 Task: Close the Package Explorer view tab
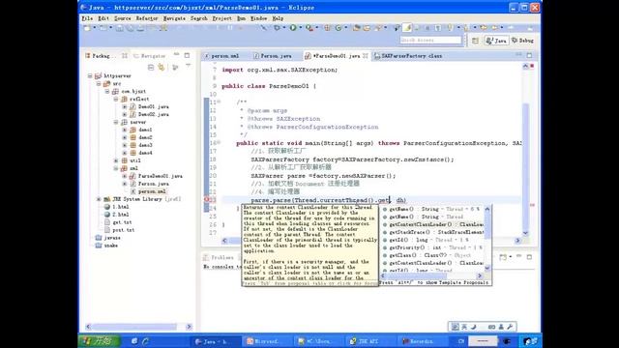point(125,56)
